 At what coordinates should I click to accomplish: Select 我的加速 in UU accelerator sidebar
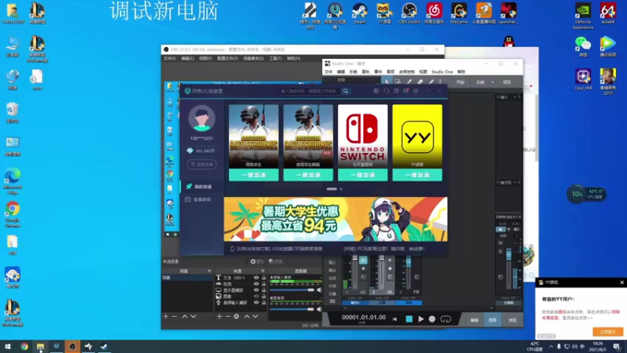tap(201, 187)
